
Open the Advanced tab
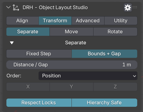click(88, 21)
